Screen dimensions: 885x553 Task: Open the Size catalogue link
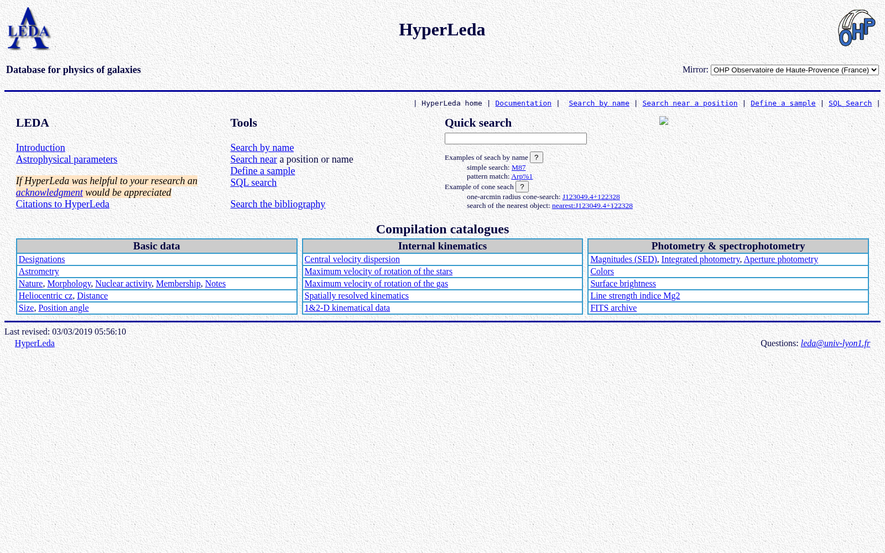[x=26, y=308]
